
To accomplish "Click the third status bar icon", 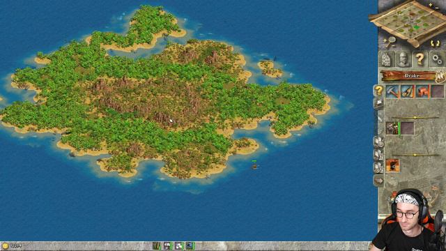I will coord(178,246).
